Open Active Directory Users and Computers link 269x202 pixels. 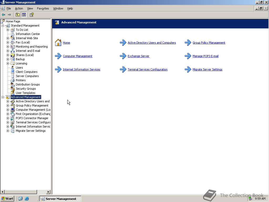[152, 43]
